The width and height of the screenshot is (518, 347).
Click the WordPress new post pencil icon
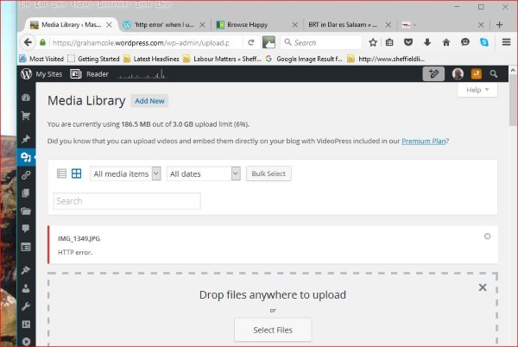coord(434,74)
